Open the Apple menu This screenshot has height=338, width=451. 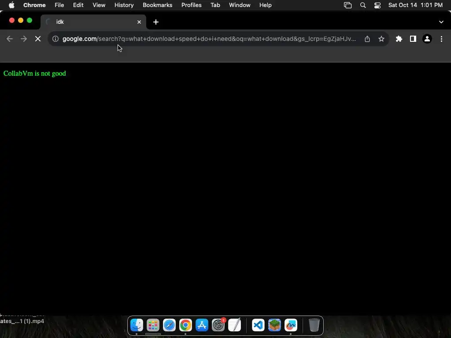click(11, 5)
